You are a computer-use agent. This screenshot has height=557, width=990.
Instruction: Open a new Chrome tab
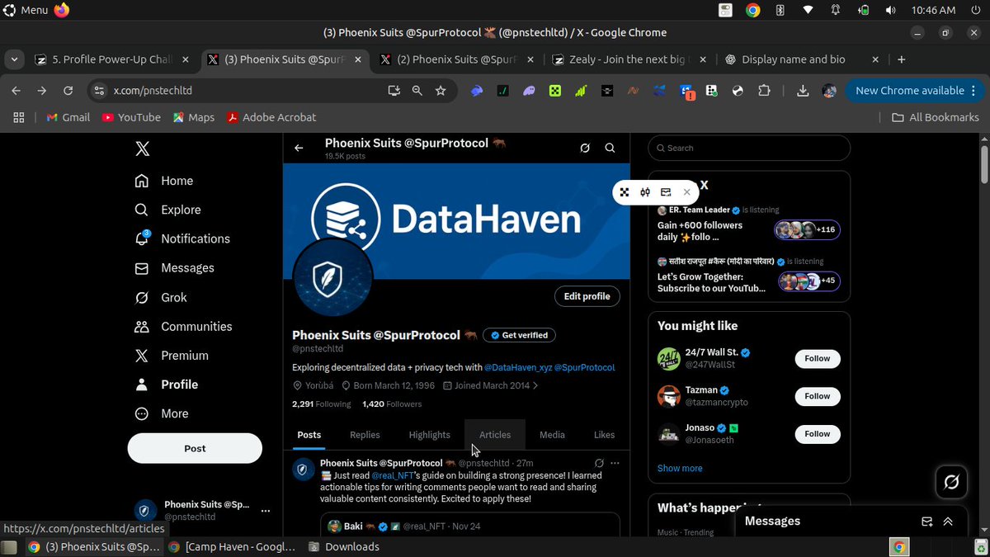(x=902, y=59)
